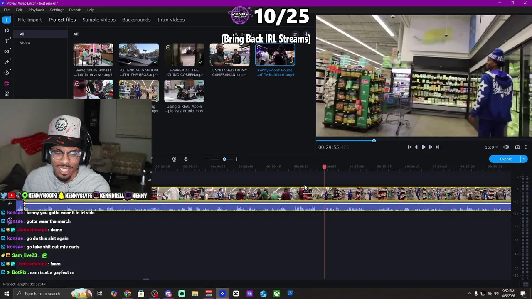This screenshot has width=532, height=299.
Task: Open the 16:9 aspect ratio dropdown
Action: (x=491, y=147)
